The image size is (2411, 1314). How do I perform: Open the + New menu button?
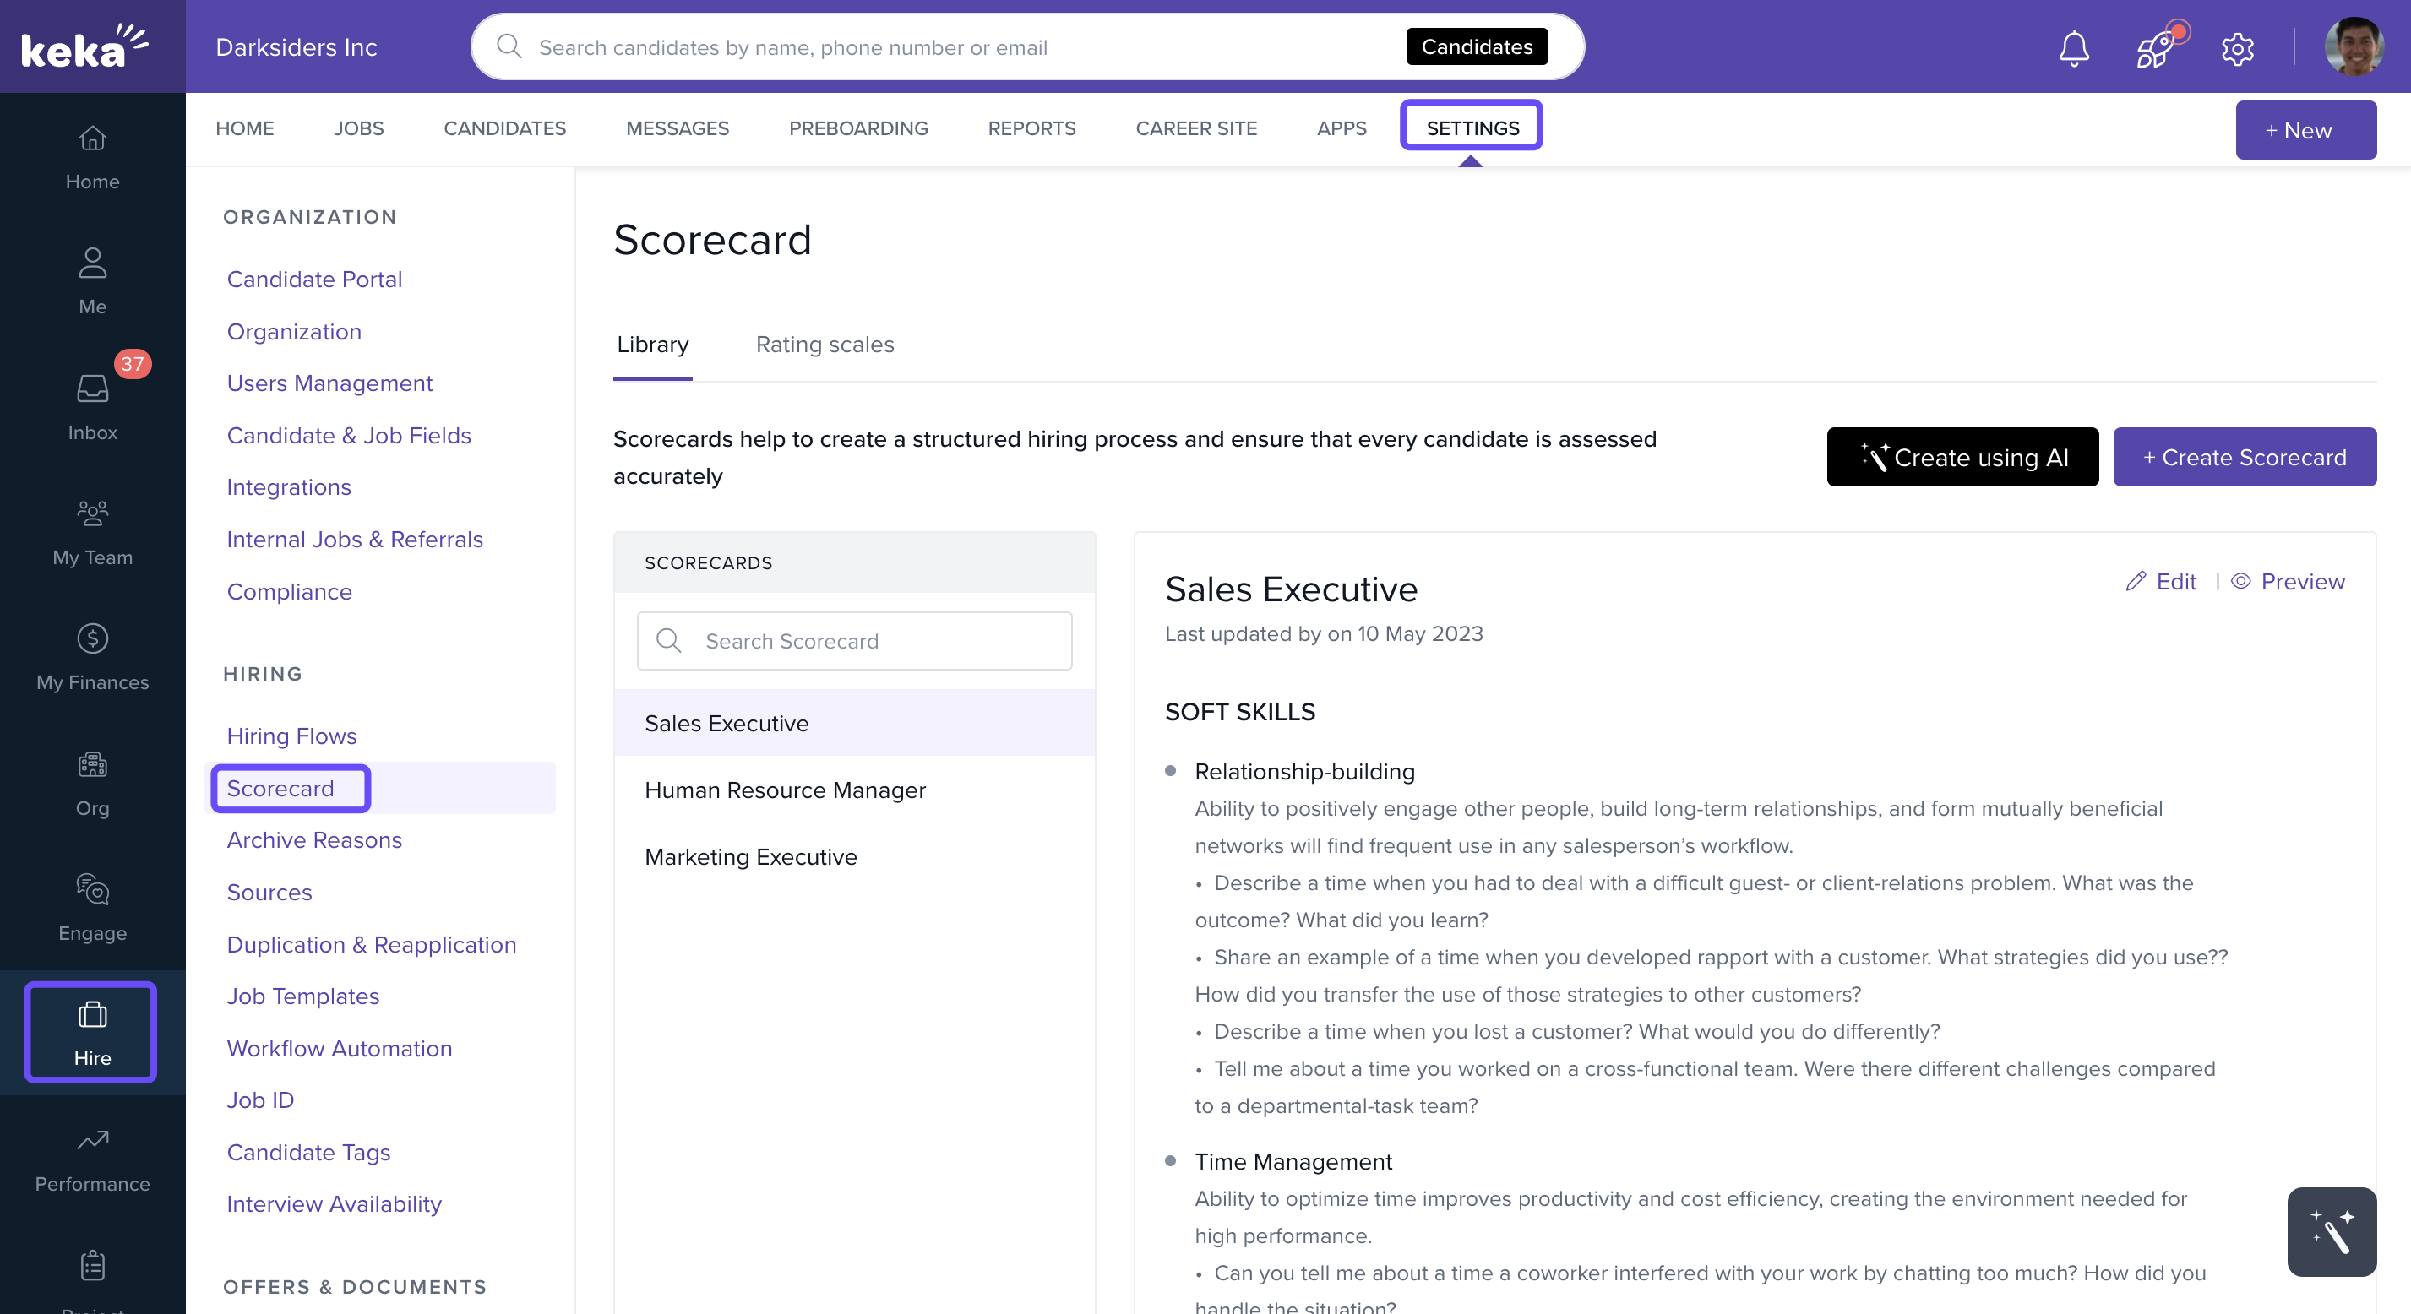coord(2305,130)
